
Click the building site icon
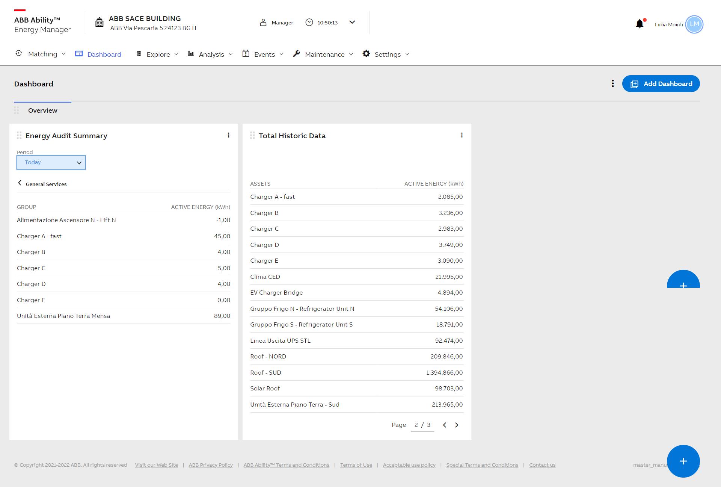click(99, 23)
